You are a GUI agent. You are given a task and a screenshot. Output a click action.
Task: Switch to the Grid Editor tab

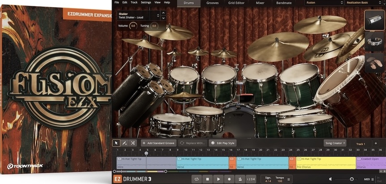[236, 3]
